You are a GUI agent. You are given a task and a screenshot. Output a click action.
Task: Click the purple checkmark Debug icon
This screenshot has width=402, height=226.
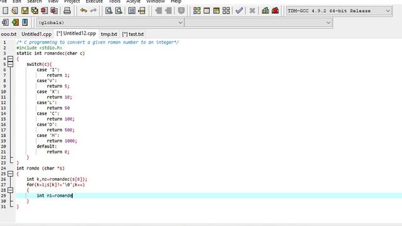click(x=239, y=11)
